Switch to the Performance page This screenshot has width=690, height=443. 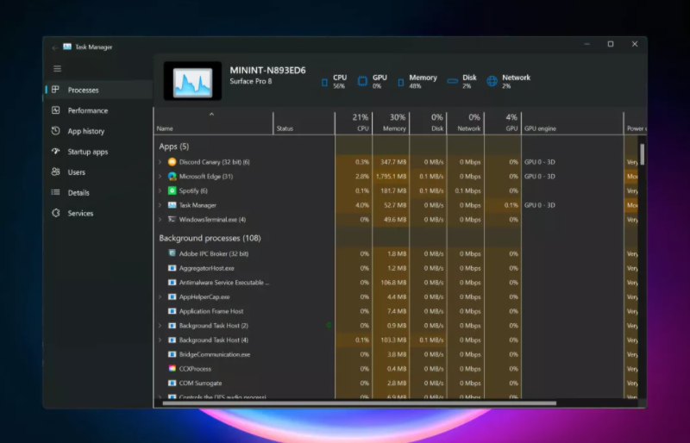coord(98,110)
